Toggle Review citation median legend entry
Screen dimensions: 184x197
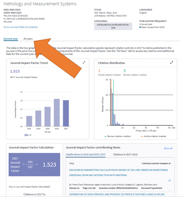[x=118, y=136]
